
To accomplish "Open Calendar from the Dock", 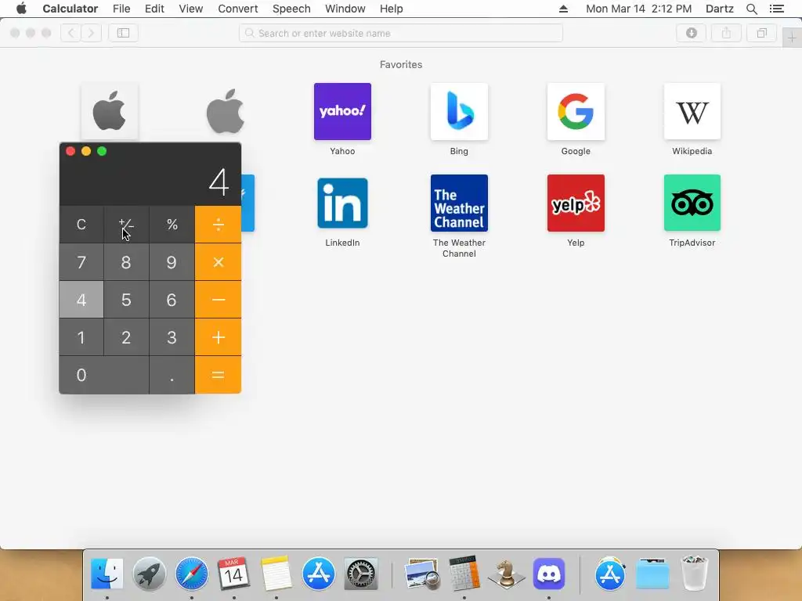I will [233, 574].
